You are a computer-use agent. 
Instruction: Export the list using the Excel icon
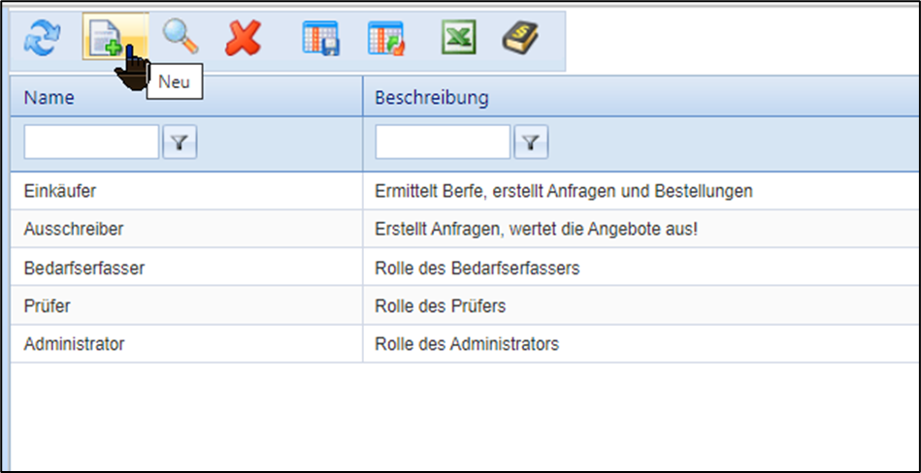click(x=457, y=37)
